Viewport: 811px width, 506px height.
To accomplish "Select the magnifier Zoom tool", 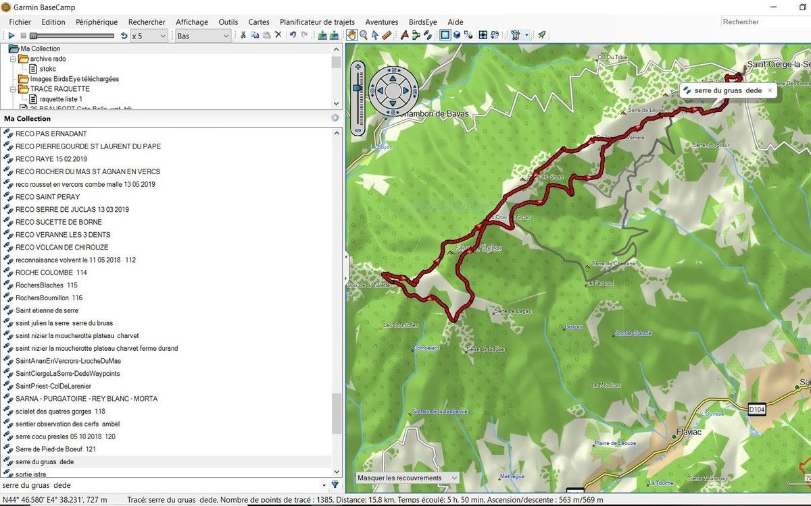I will click(x=364, y=35).
